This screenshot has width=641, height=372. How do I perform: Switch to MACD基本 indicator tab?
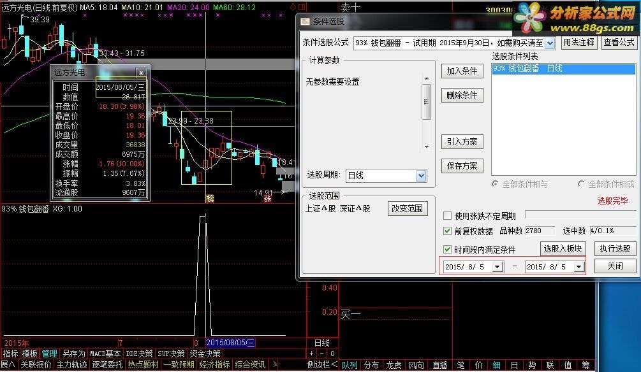105,354
